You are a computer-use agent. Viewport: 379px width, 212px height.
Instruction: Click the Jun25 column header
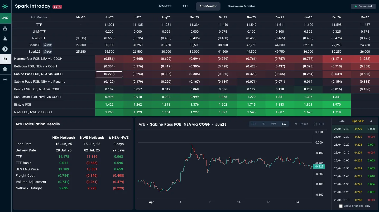point(109,17)
